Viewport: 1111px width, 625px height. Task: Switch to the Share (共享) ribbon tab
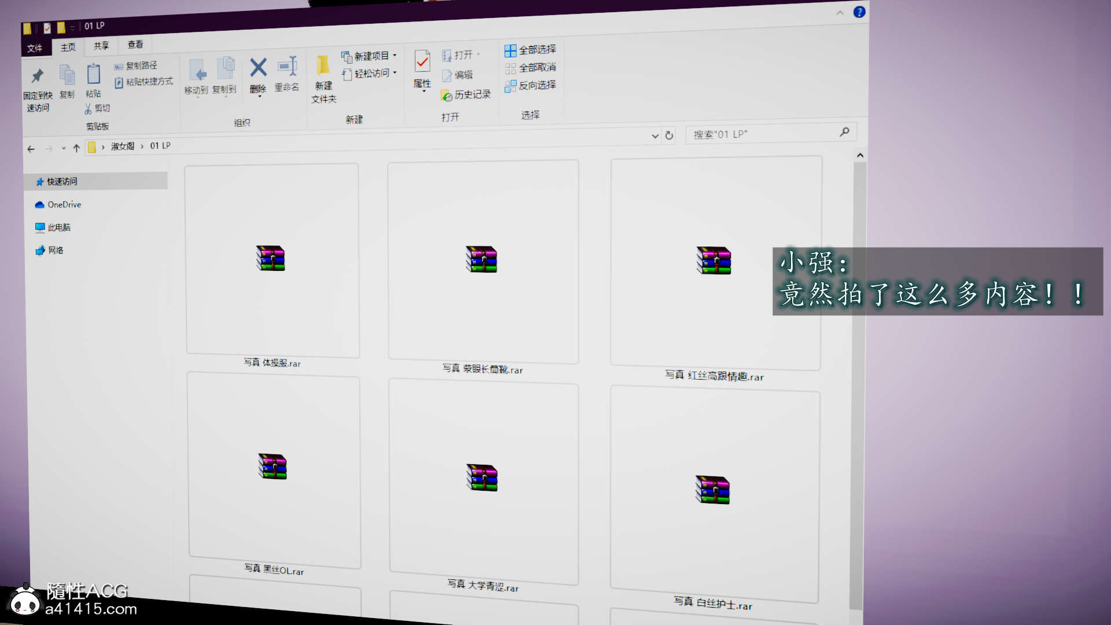tap(101, 46)
